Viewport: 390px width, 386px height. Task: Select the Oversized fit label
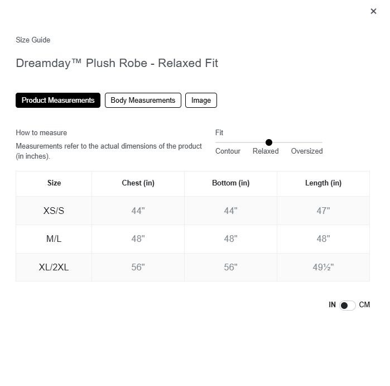click(306, 151)
